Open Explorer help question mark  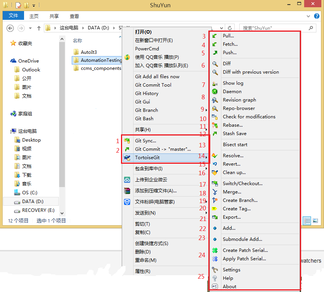point(317,16)
